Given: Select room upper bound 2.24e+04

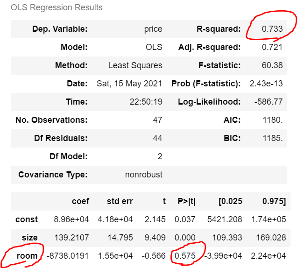Looking at the screenshot, I should point(269,256).
